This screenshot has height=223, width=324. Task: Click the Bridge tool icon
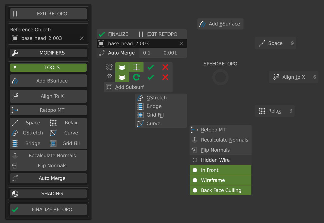click(x=14, y=143)
